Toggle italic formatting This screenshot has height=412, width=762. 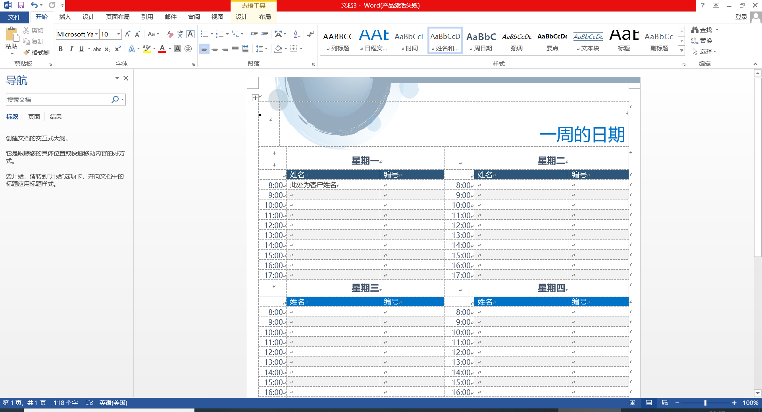pyautogui.click(x=71, y=49)
